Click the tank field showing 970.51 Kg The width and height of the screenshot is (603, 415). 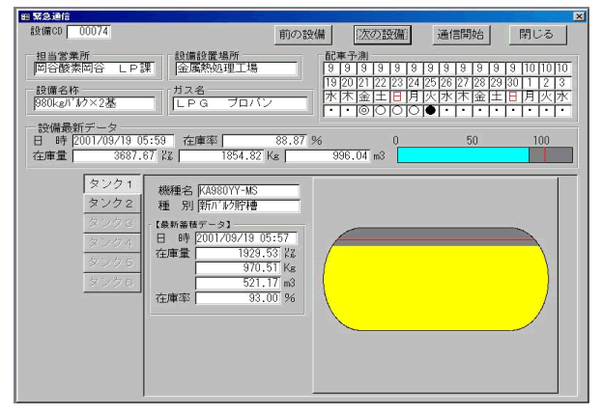coord(238,268)
